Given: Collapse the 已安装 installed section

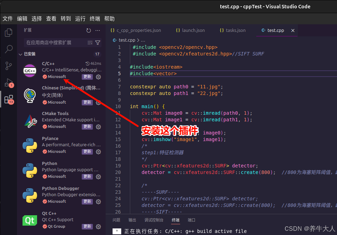Looking at the screenshot, I should 20,54.
